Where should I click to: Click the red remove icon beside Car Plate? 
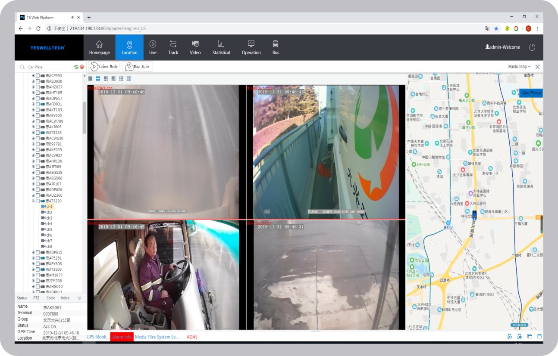82,67
